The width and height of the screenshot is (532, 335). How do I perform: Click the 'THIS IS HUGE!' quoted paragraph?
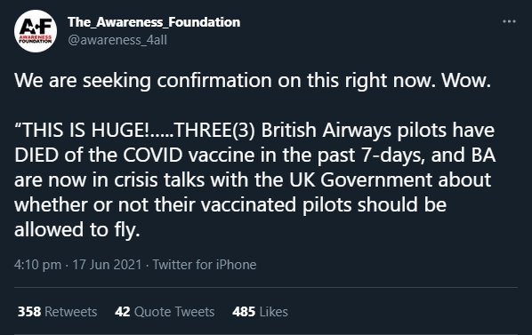point(254,179)
